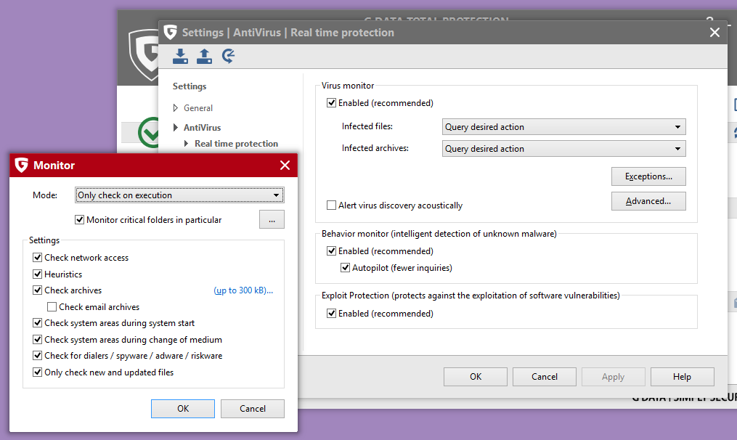Open the Mode dropdown in Monitor
Image resolution: width=737 pixels, height=440 pixels.
click(179, 195)
